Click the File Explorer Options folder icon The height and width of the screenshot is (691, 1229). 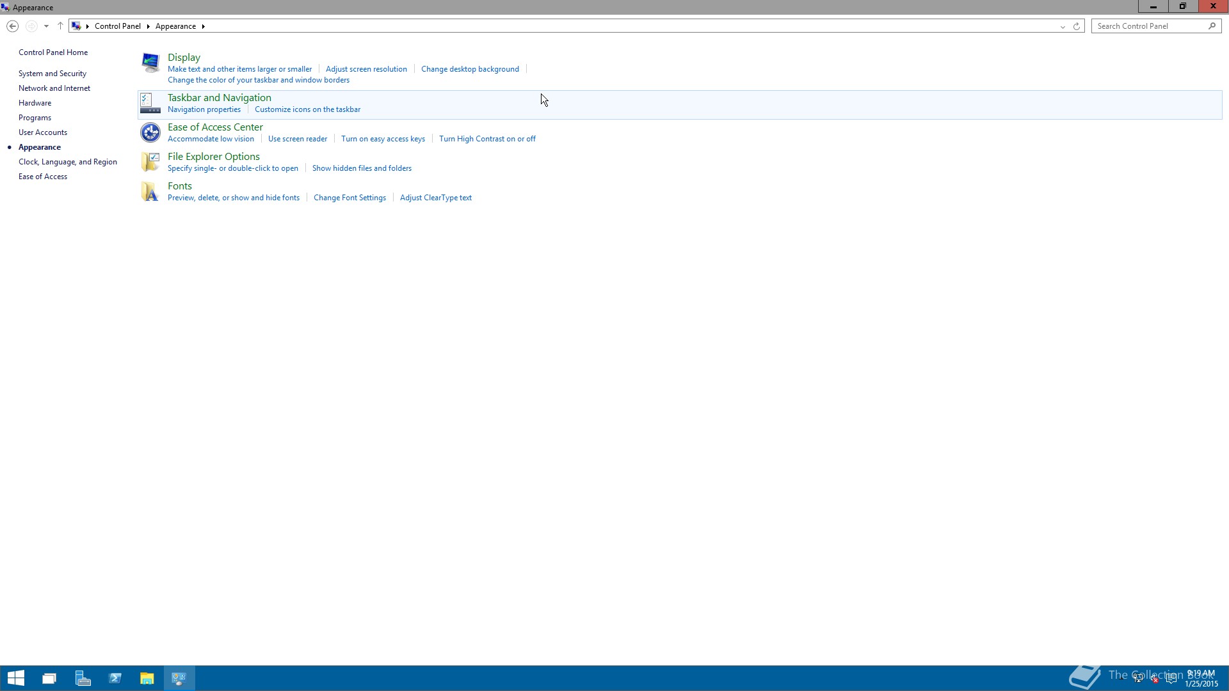tap(150, 162)
